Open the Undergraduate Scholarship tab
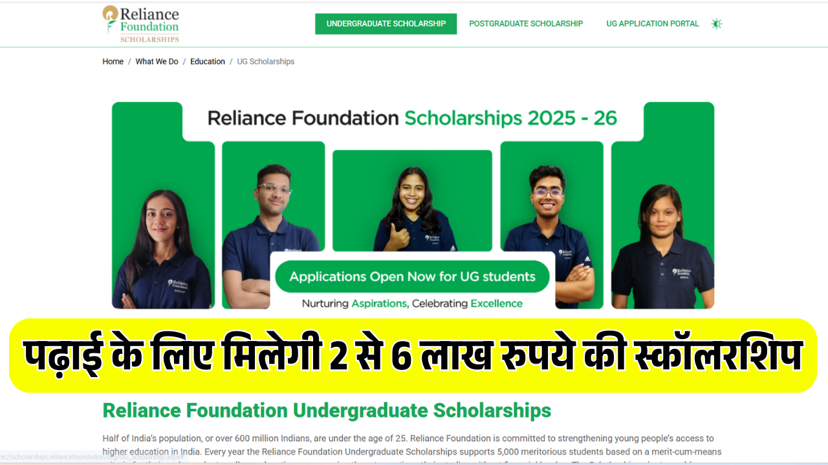The image size is (828, 465). [x=386, y=24]
